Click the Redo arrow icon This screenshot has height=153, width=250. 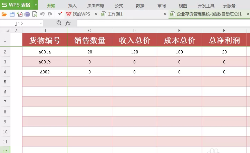point(50,14)
